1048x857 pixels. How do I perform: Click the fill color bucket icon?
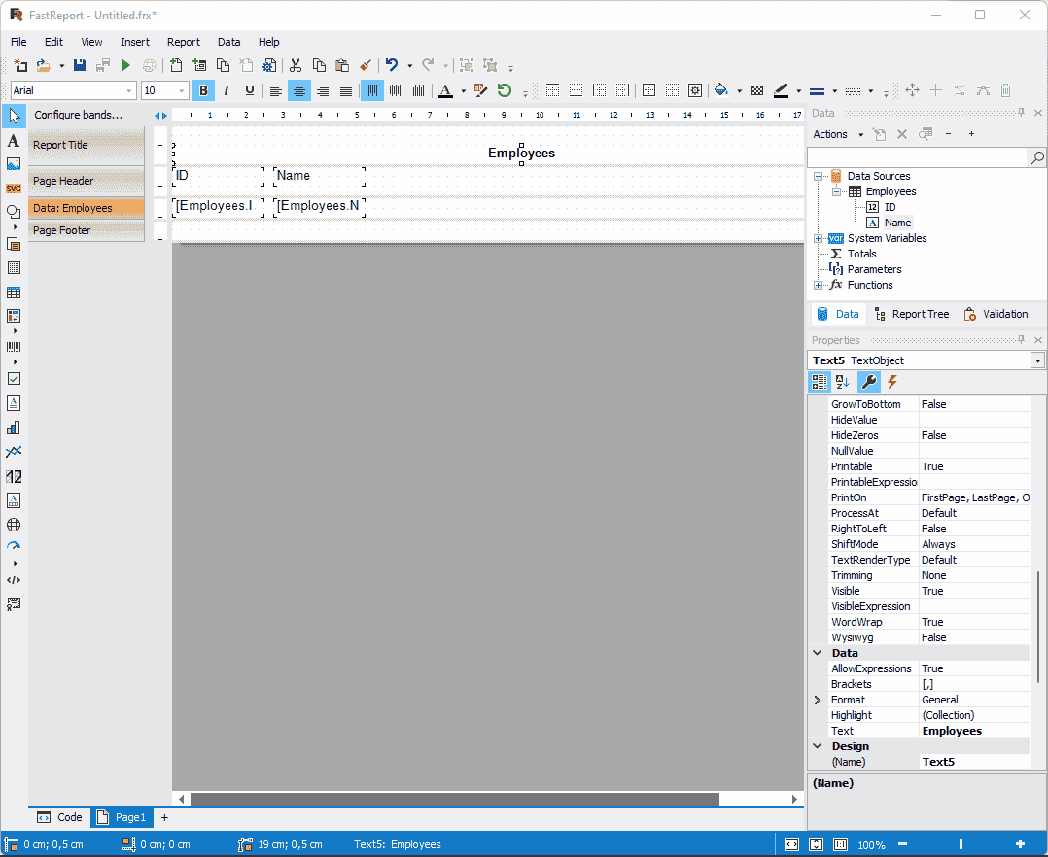721,90
